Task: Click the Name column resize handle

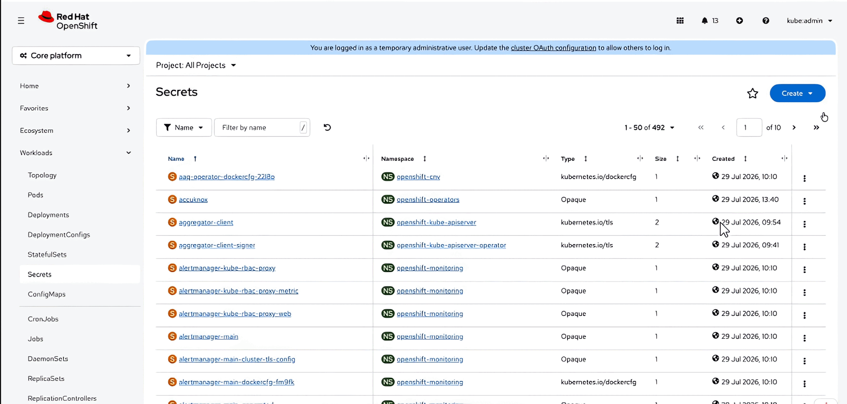Action: [x=366, y=158]
